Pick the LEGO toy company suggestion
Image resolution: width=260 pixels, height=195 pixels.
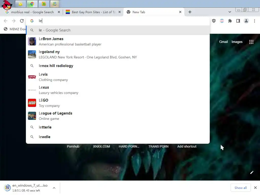click(x=118, y=103)
